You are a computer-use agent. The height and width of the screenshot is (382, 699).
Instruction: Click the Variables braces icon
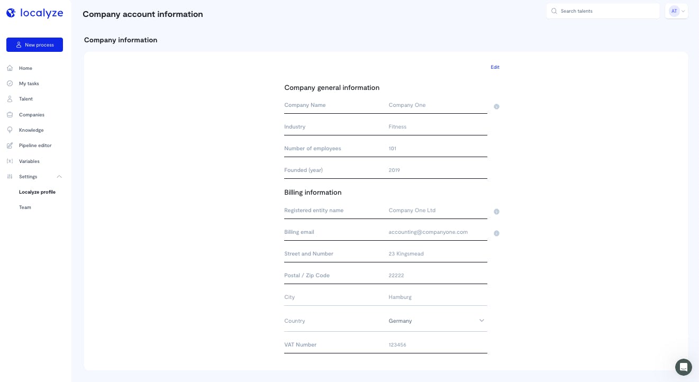[10, 161]
